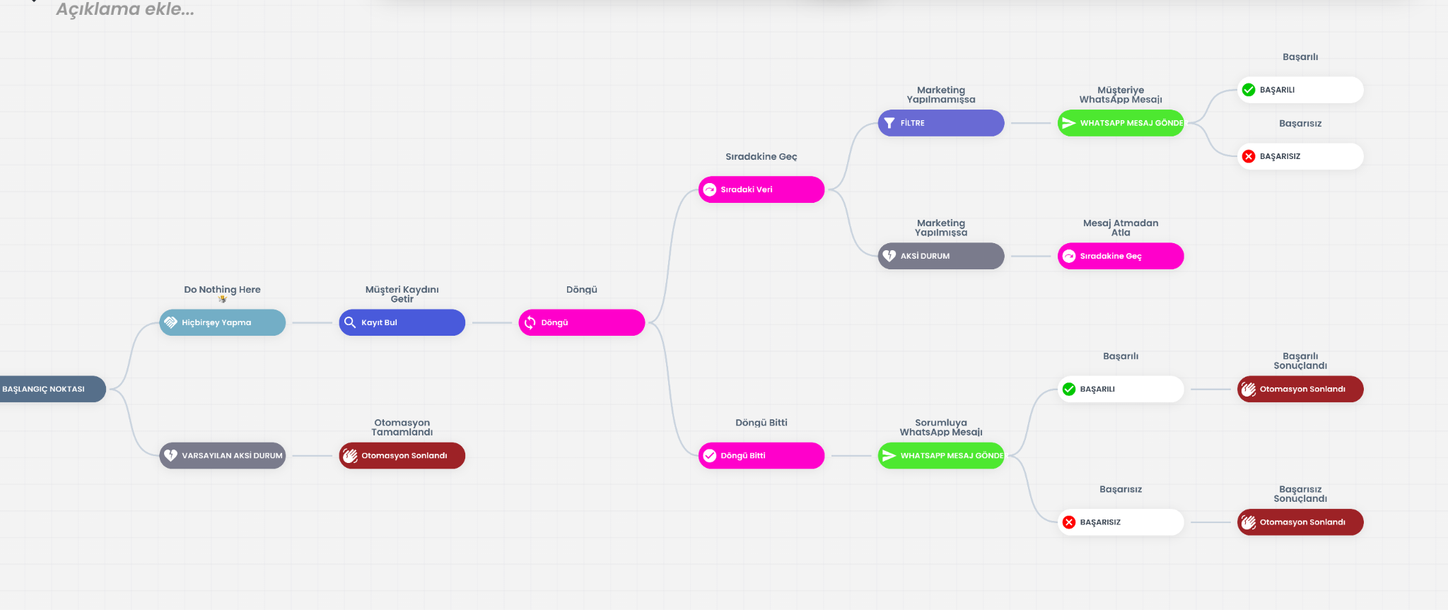Click the Açıklama ekle description field
This screenshot has height=610, width=1448.
pyautogui.click(x=125, y=10)
